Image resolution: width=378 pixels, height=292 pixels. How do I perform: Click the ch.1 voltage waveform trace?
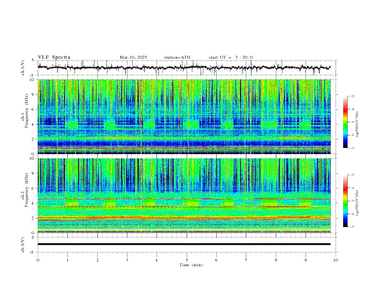click(184, 67)
